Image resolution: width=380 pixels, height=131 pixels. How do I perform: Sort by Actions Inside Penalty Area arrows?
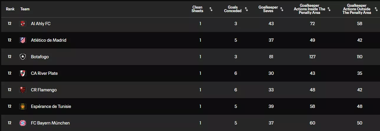(329, 9)
